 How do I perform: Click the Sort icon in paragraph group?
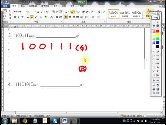99,12
